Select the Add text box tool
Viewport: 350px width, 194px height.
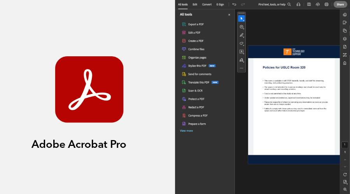point(241,52)
